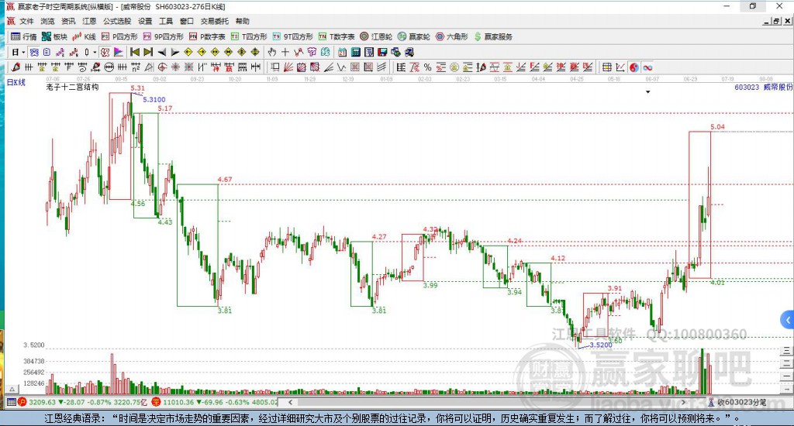Select the hand pan tool icon
The image size is (794, 426).
[x=272, y=52]
